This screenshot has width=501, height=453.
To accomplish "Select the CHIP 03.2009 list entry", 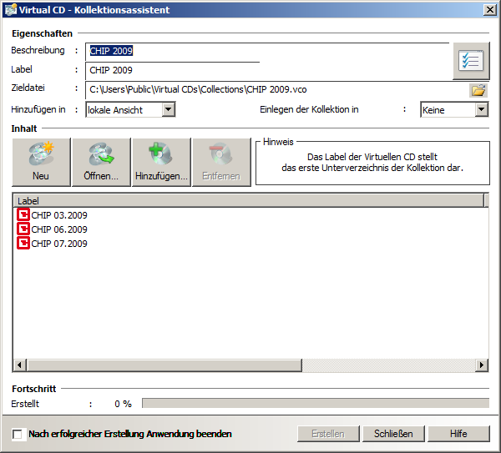I will pos(52,215).
